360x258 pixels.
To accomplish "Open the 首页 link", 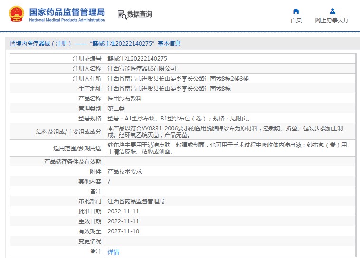I will (x=296, y=20).
